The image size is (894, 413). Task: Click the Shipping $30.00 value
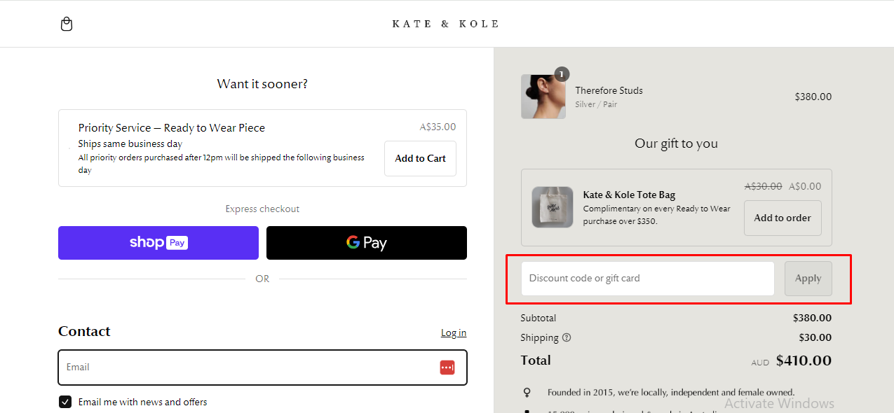point(815,337)
